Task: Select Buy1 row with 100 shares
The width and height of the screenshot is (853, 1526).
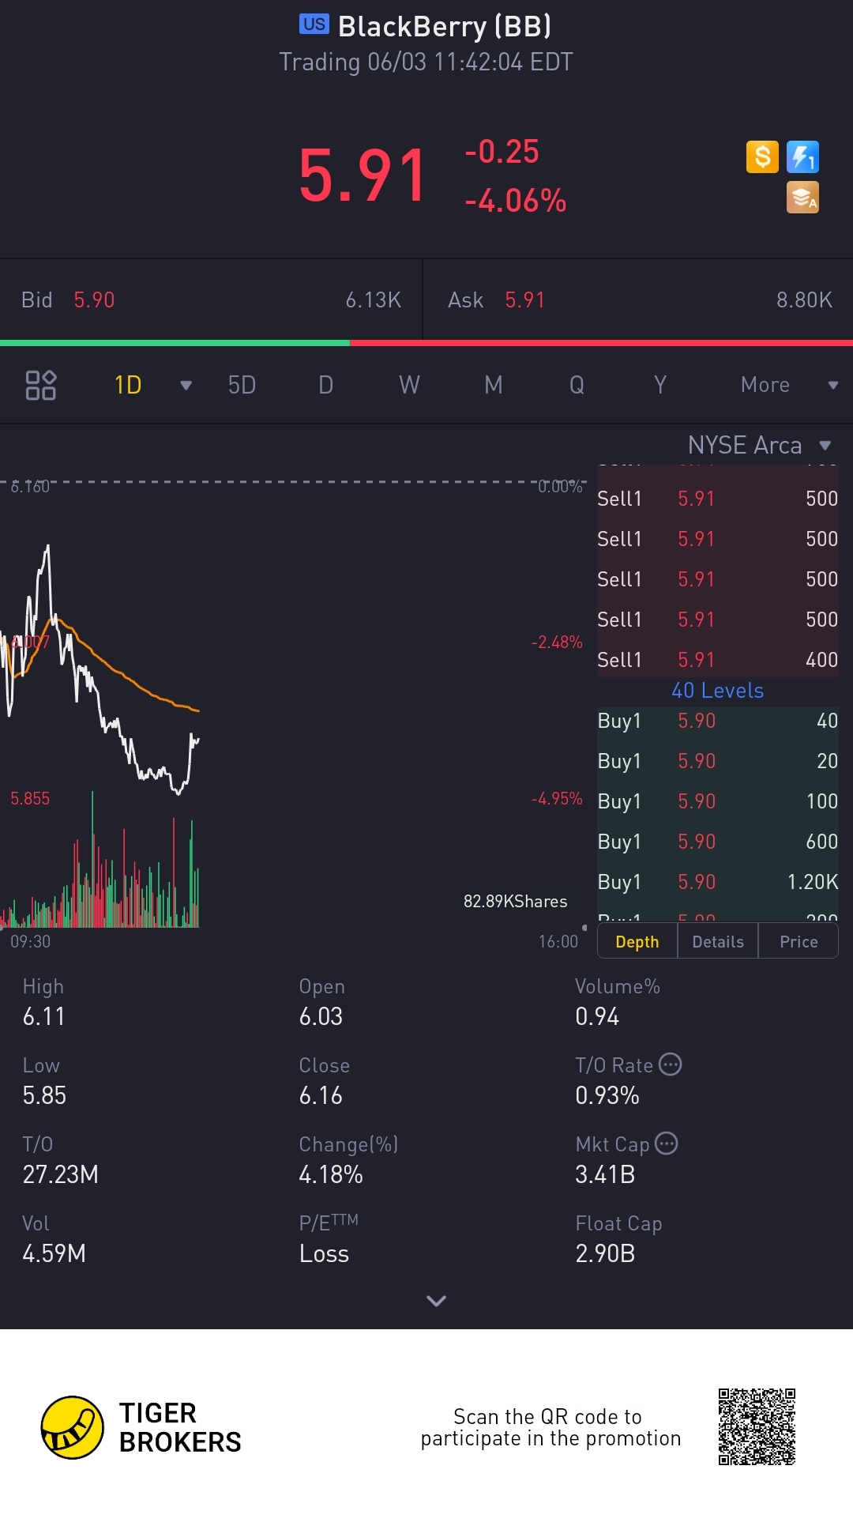Action: pos(717,801)
